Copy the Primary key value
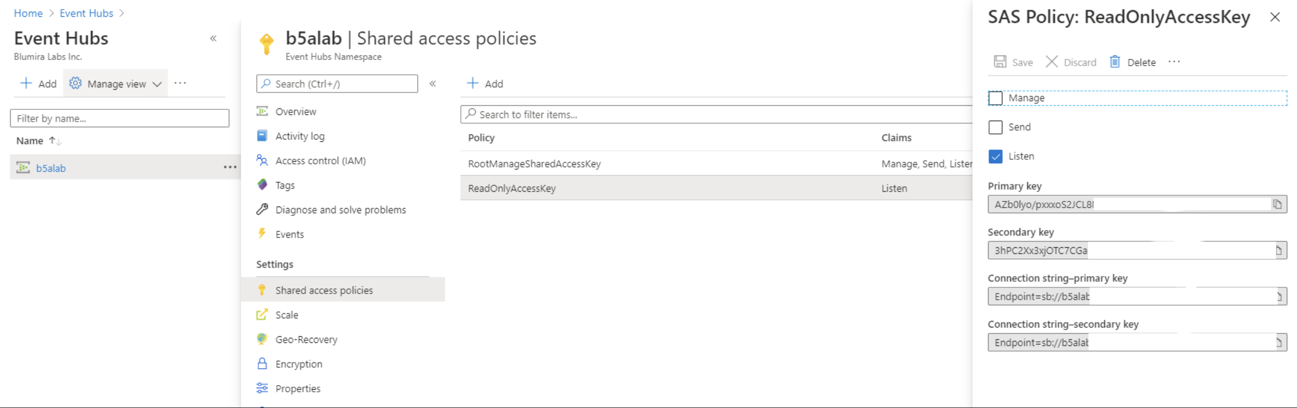 pos(1277,205)
